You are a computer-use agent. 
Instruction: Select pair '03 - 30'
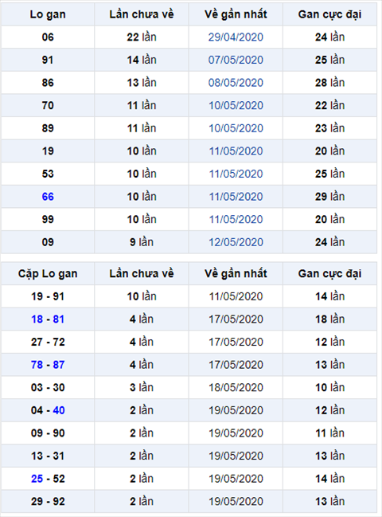pos(48,387)
